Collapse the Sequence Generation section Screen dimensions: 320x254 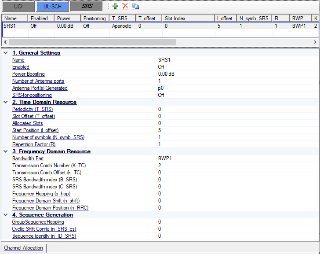(5, 215)
